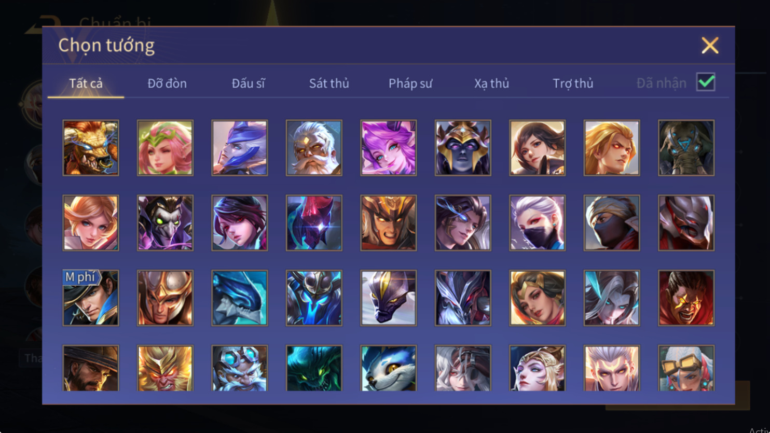The height and width of the screenshot is (433, 770).
Task: Toggle the 'Đã nhận' checkbox
Action: point(706,82)
